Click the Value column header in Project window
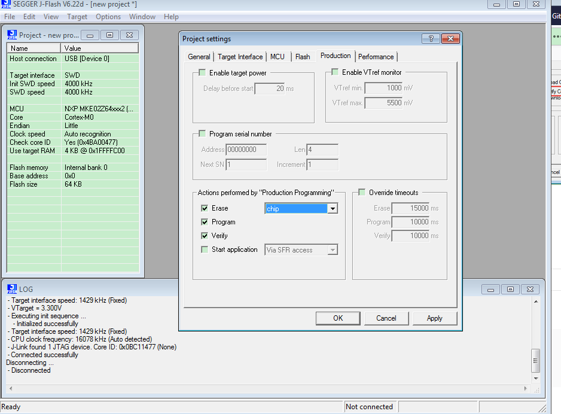The height and width of the screenshot is (414, 561). (x=99, y=48)
